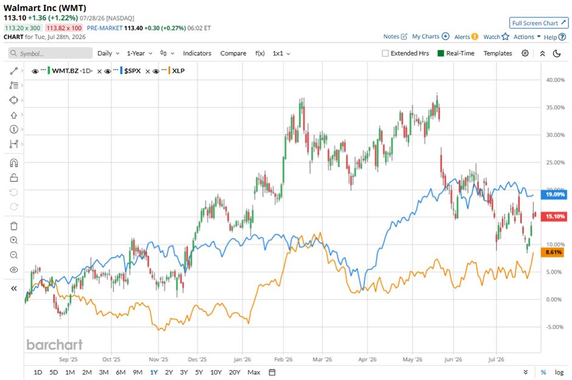The height and width of the screenshot is (380, 572).
Task: Hide the $SPX comparison line
Action: [108, 71]
